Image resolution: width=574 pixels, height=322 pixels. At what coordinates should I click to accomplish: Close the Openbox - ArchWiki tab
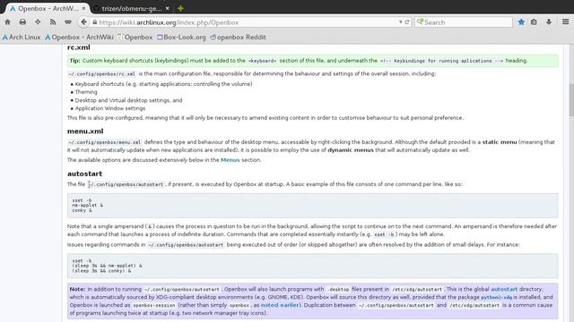84,8
